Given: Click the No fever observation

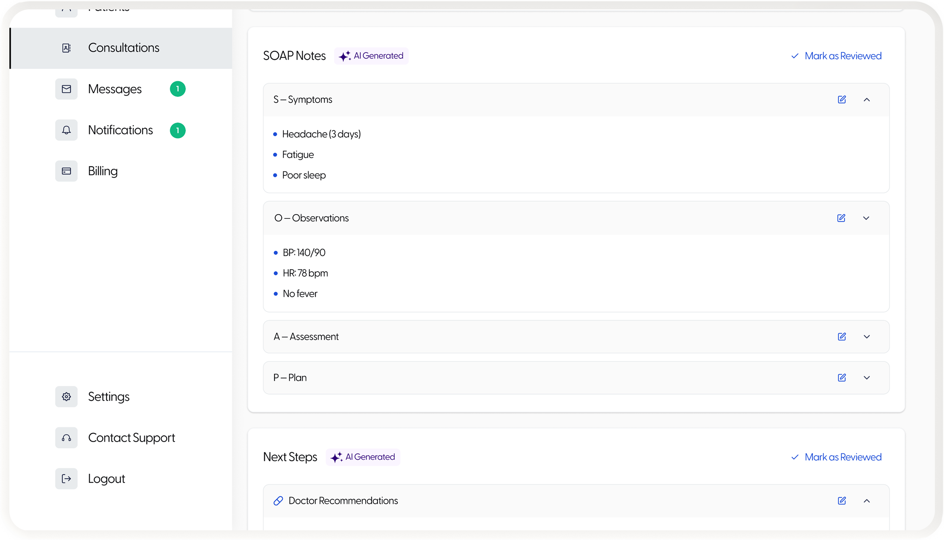Looking at the screenshot, I should tap(300, 294).
